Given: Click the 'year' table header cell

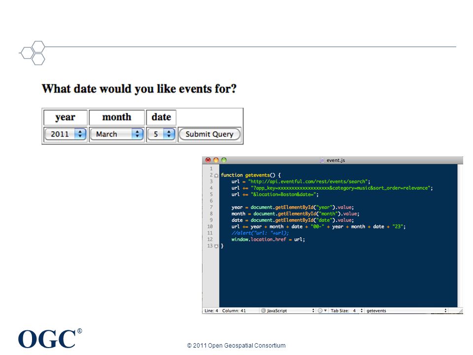Looking at the screenshot, I should tap(66, 117).
